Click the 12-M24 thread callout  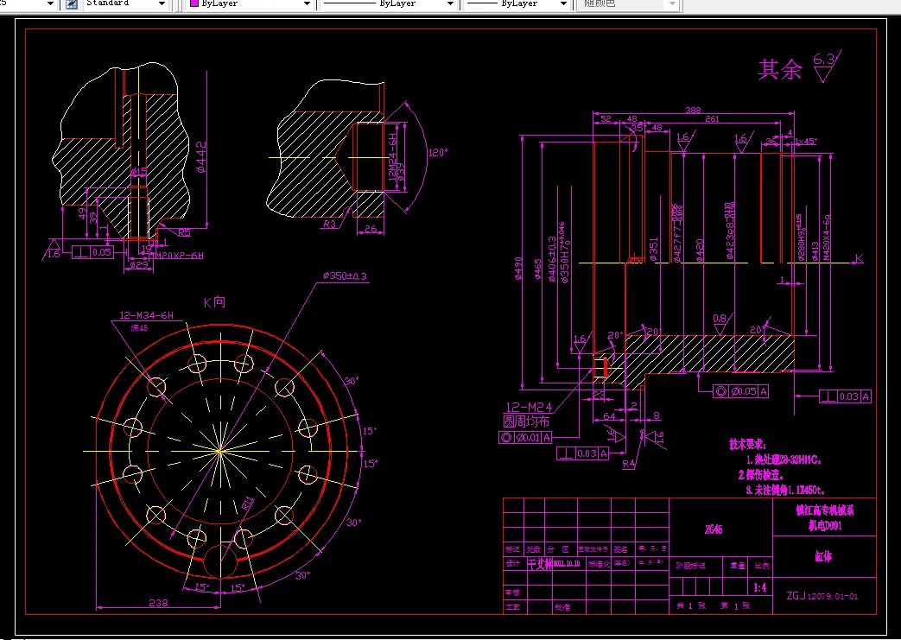529,407
